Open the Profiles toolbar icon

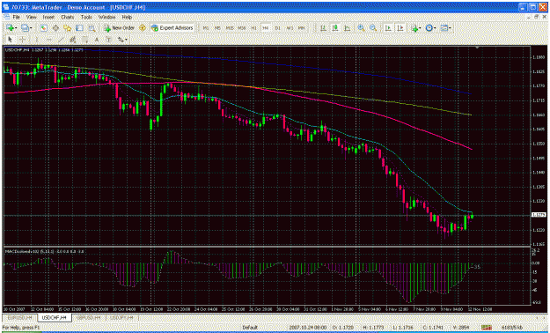click(25, 28)
